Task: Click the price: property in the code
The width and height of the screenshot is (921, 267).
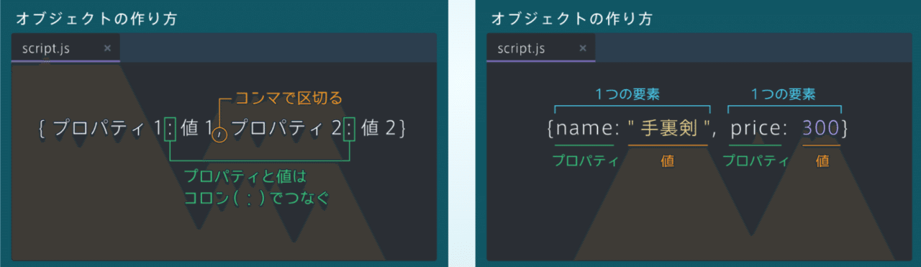Action: coord(756,129)
